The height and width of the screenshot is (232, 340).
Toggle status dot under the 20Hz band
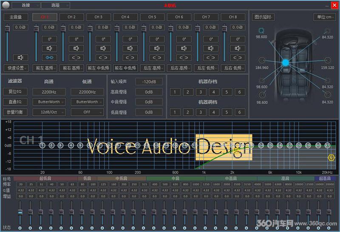click(x=20, y=228)
